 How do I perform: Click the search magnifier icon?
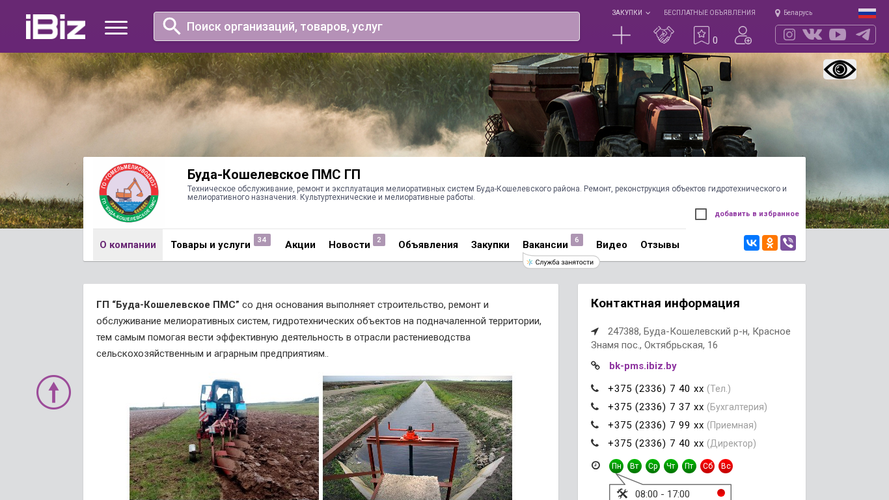click(172, 26)
